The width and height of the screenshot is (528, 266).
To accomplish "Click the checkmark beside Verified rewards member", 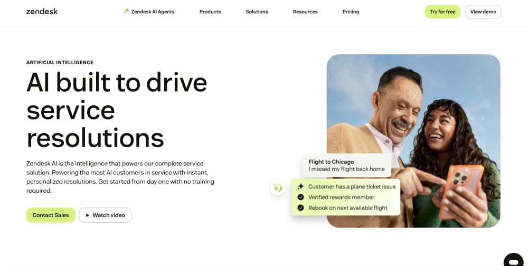I will 301,197.
